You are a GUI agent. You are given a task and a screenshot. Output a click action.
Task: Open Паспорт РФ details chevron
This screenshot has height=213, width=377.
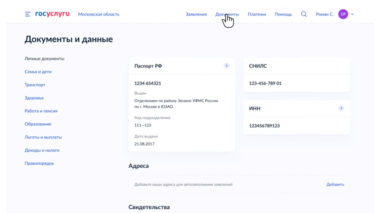226,66
